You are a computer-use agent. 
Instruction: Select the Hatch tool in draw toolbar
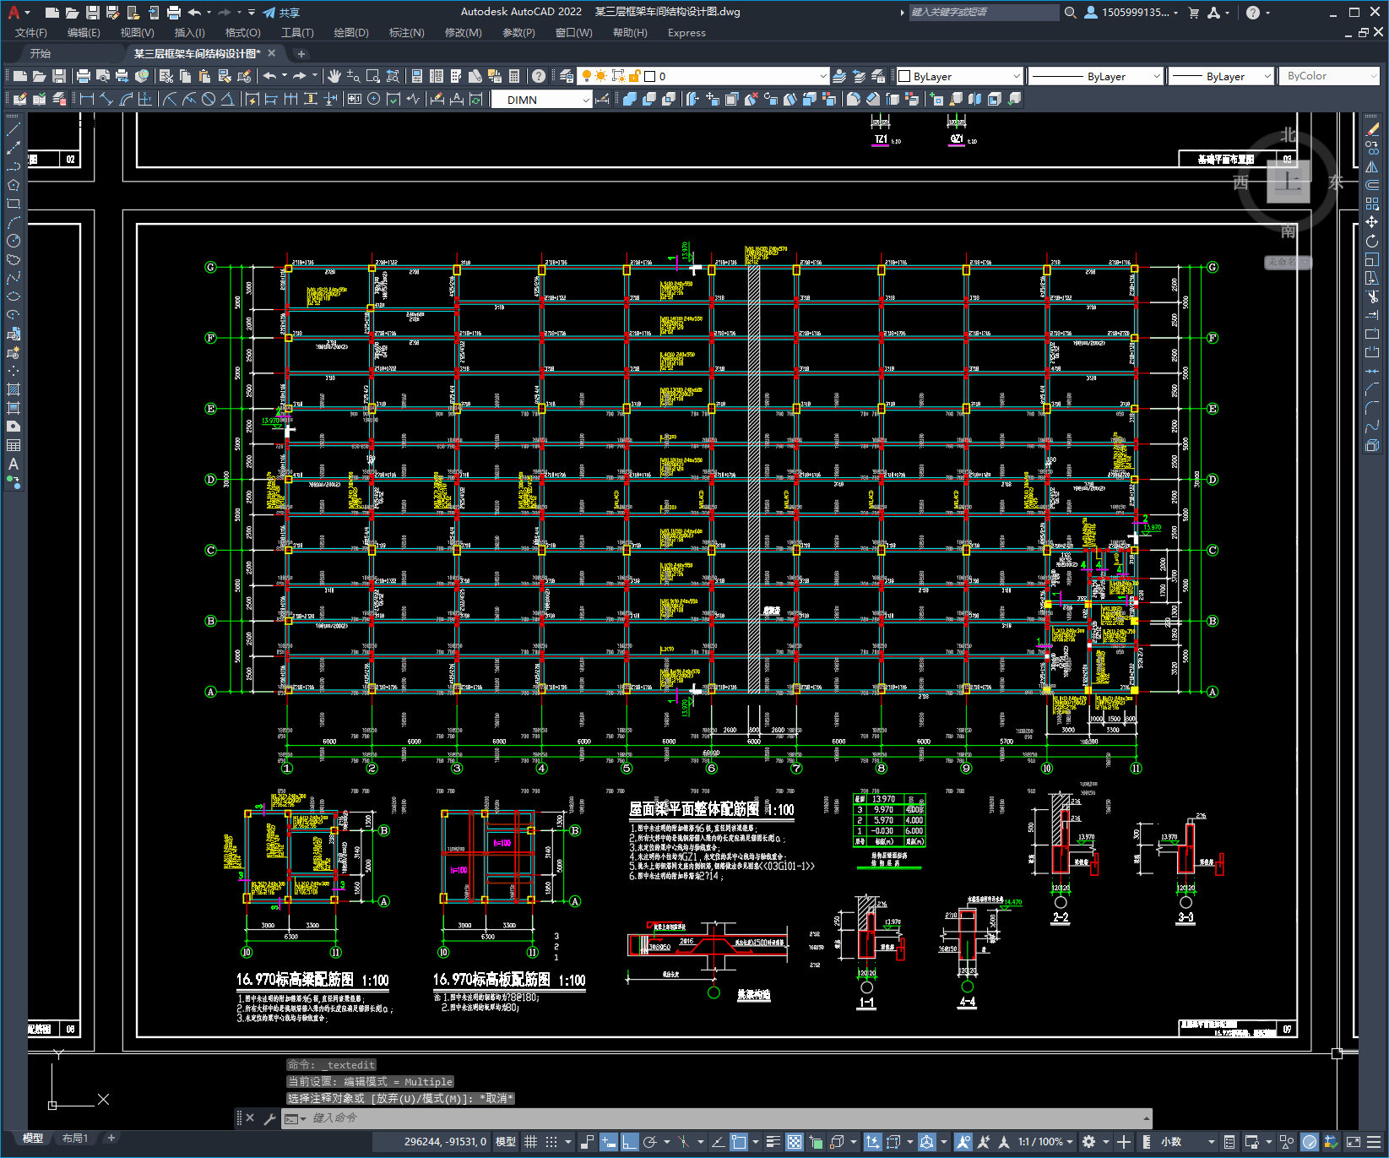point(14,389)
